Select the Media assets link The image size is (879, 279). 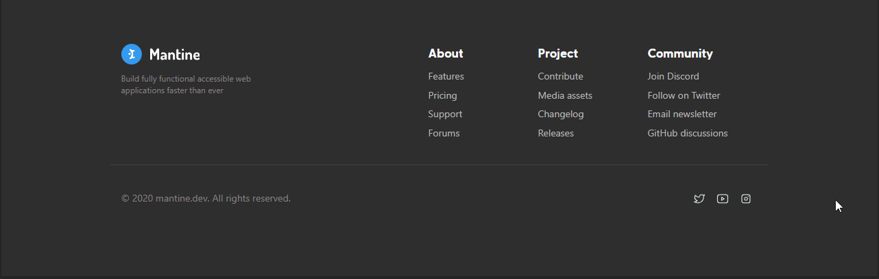[x=565, y=95]
